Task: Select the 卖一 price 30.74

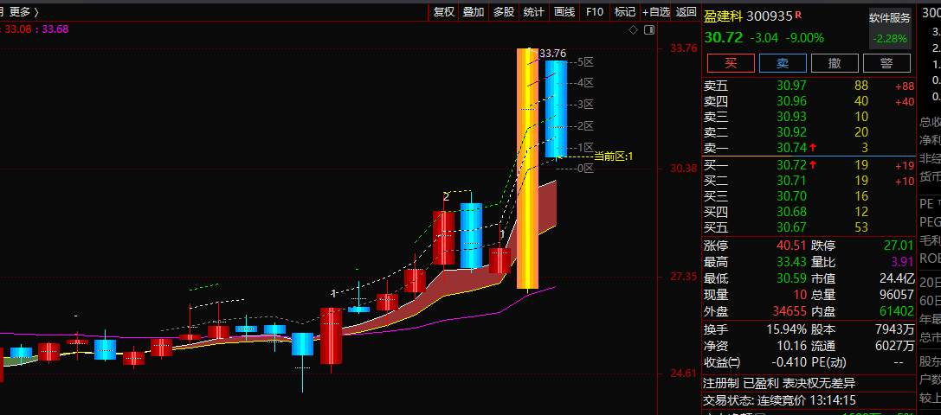Action: click(791, 148)
